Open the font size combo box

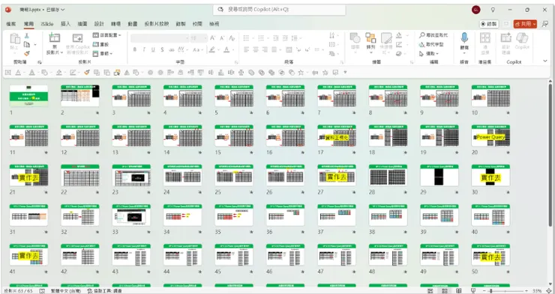(x=199, y=37)
